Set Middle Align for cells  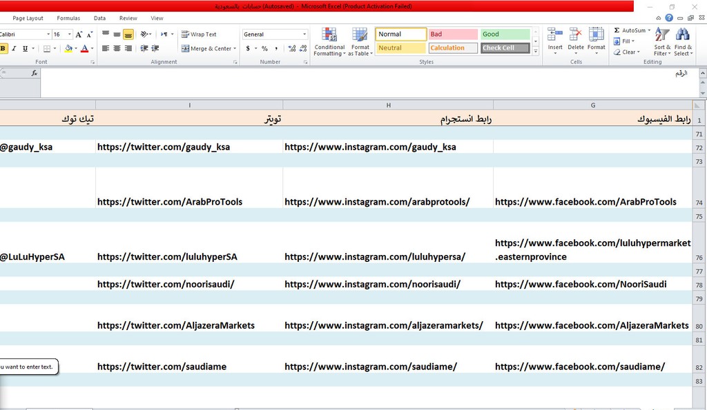tap(117, 34)
